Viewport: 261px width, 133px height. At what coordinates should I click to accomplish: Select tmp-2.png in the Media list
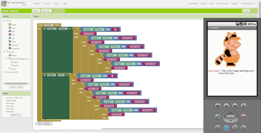(10, 109)
